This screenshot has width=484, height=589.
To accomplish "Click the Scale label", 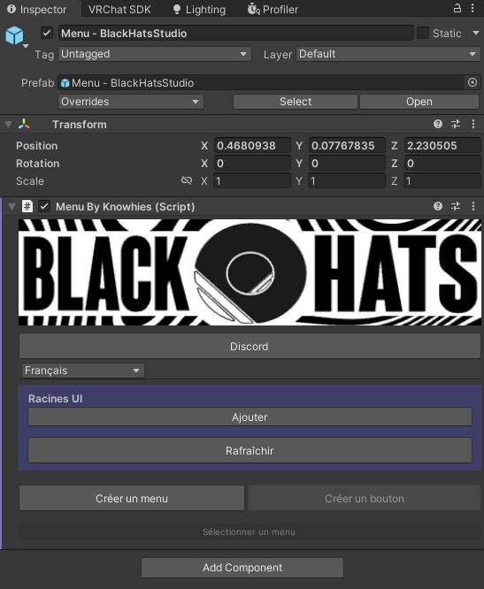I will tap(30, 181).
